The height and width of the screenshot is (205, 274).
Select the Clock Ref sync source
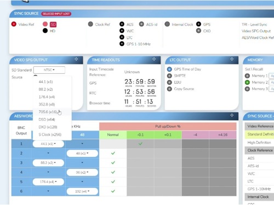pos(90,24)
